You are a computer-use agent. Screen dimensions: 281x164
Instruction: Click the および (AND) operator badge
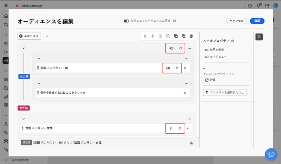24,76
